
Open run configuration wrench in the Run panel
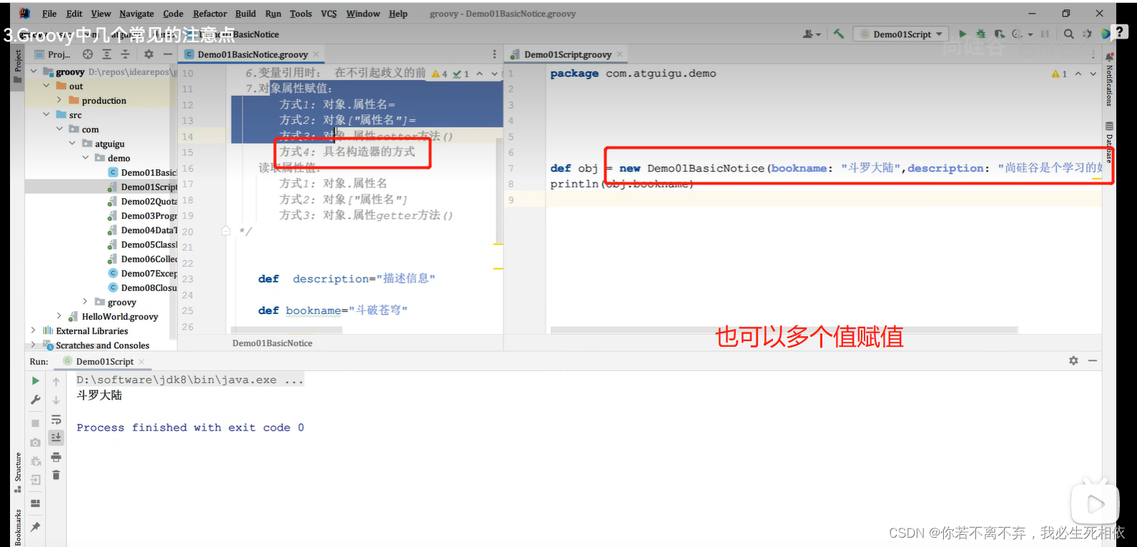pos(35,400)
